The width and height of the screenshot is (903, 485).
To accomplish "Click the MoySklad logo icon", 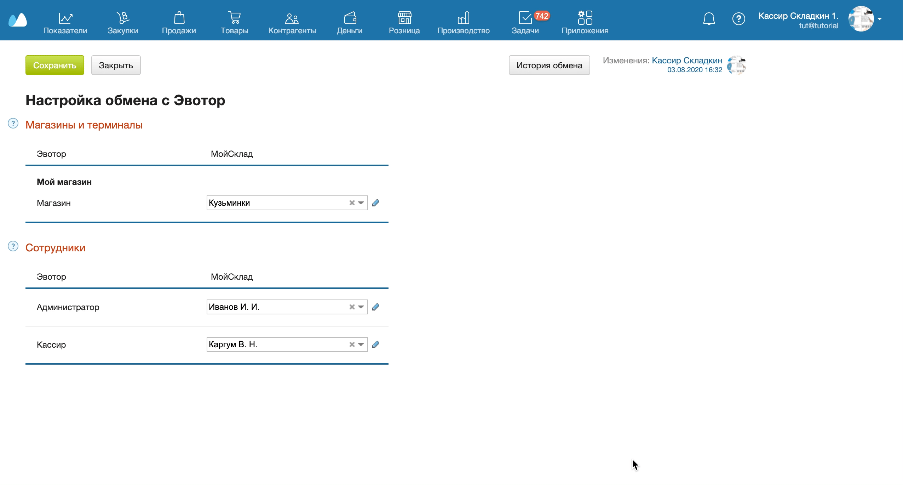I will tap(18, 20).
